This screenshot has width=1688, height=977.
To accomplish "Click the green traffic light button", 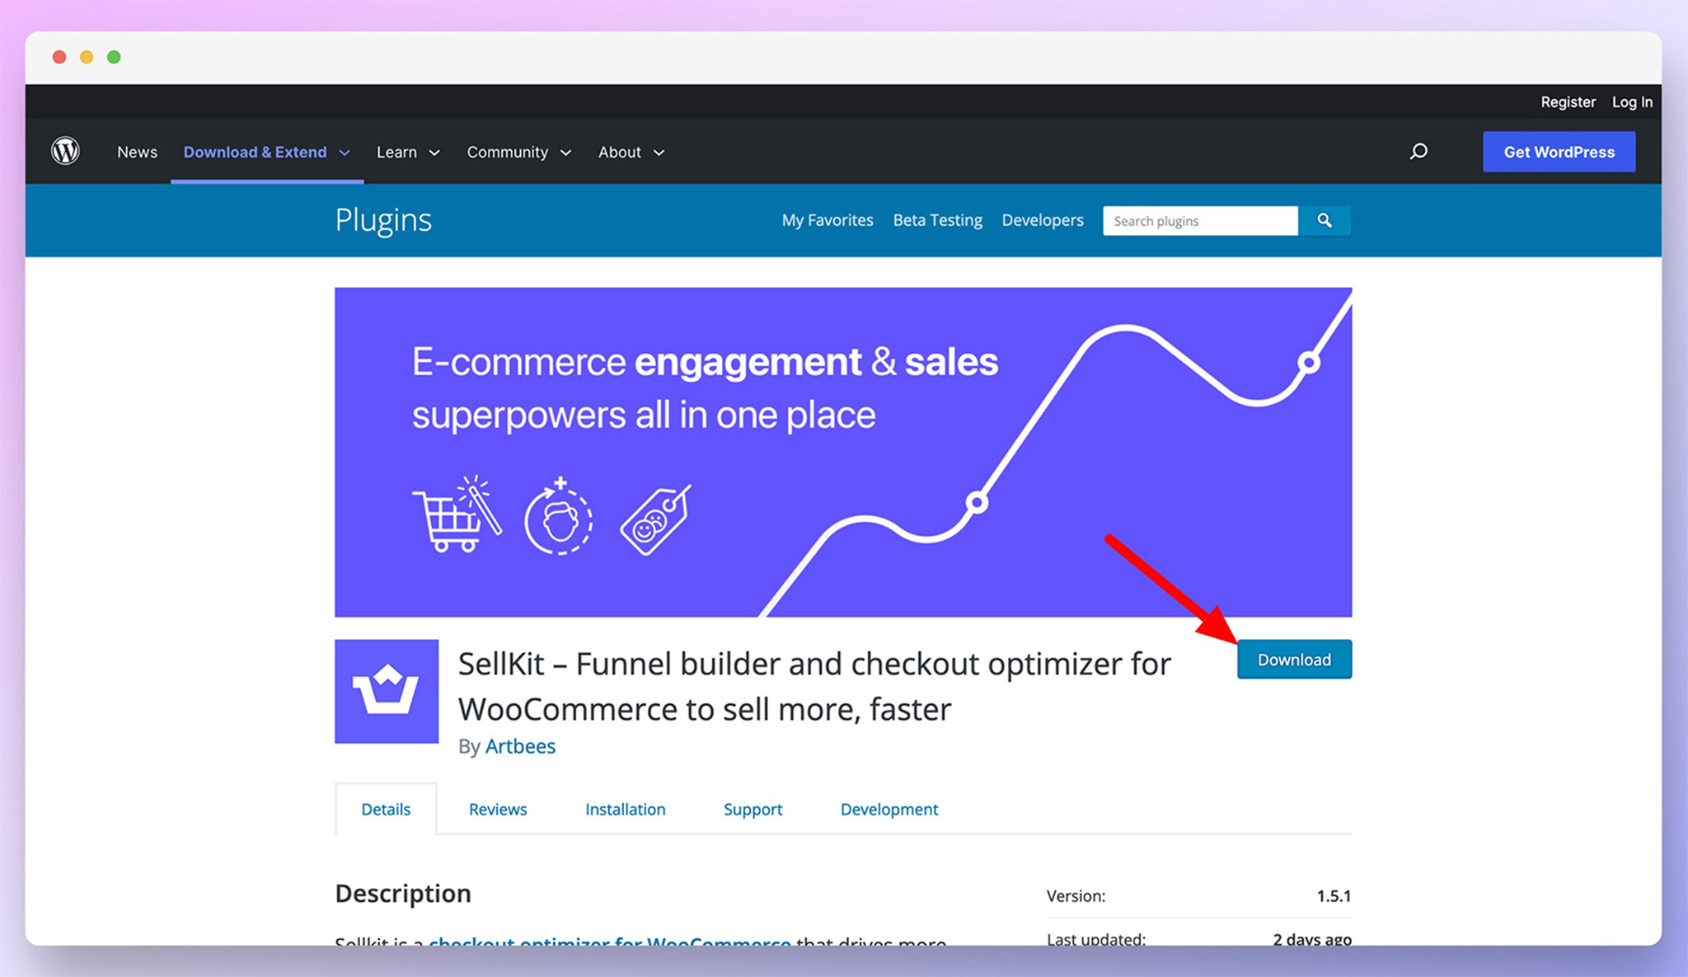I will click(113, 57).
